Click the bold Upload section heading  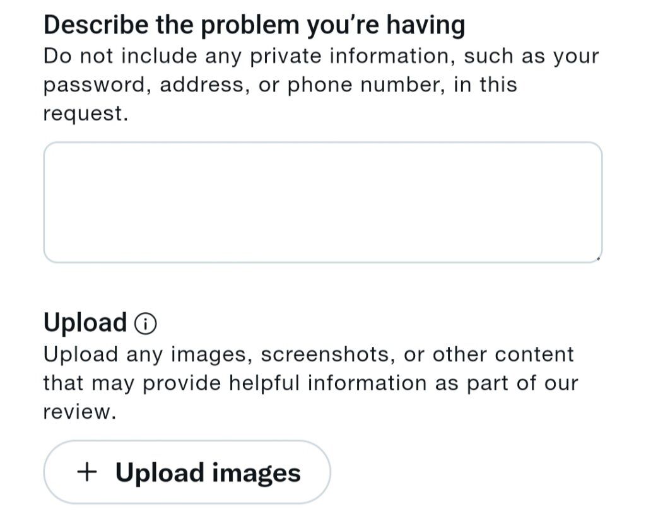pyautogui.click(x=85, y=322)
